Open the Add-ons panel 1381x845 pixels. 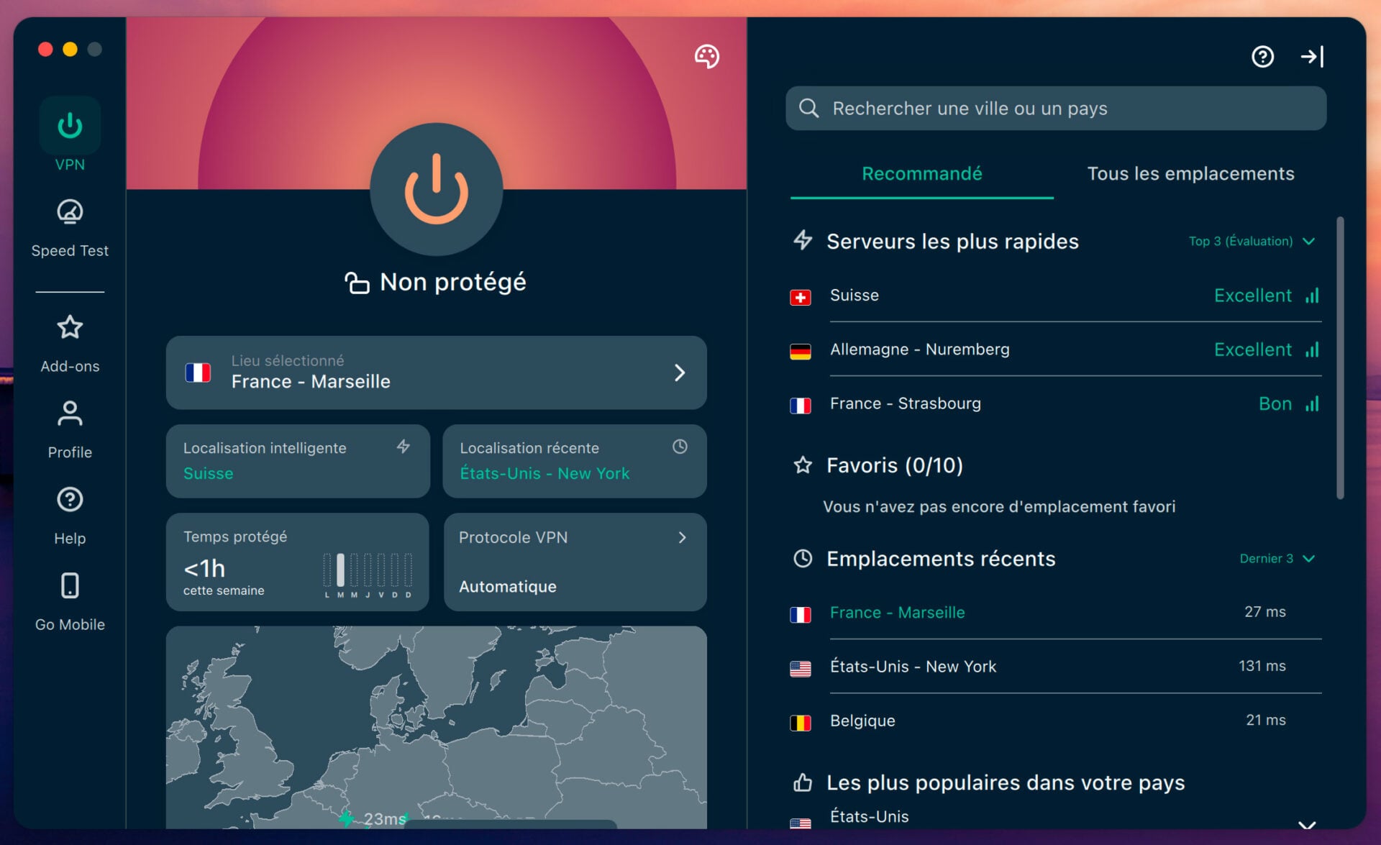pos(69,342)
